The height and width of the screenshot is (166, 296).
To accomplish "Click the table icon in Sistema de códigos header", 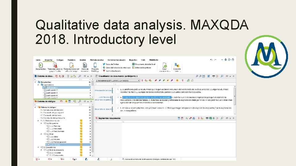I will pos(69,101).
